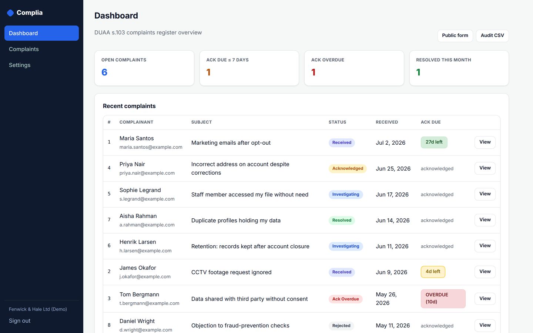533x333 pixels.
Task: Select the Ack Overdue summary card
Action: click(x=354, y=68)
